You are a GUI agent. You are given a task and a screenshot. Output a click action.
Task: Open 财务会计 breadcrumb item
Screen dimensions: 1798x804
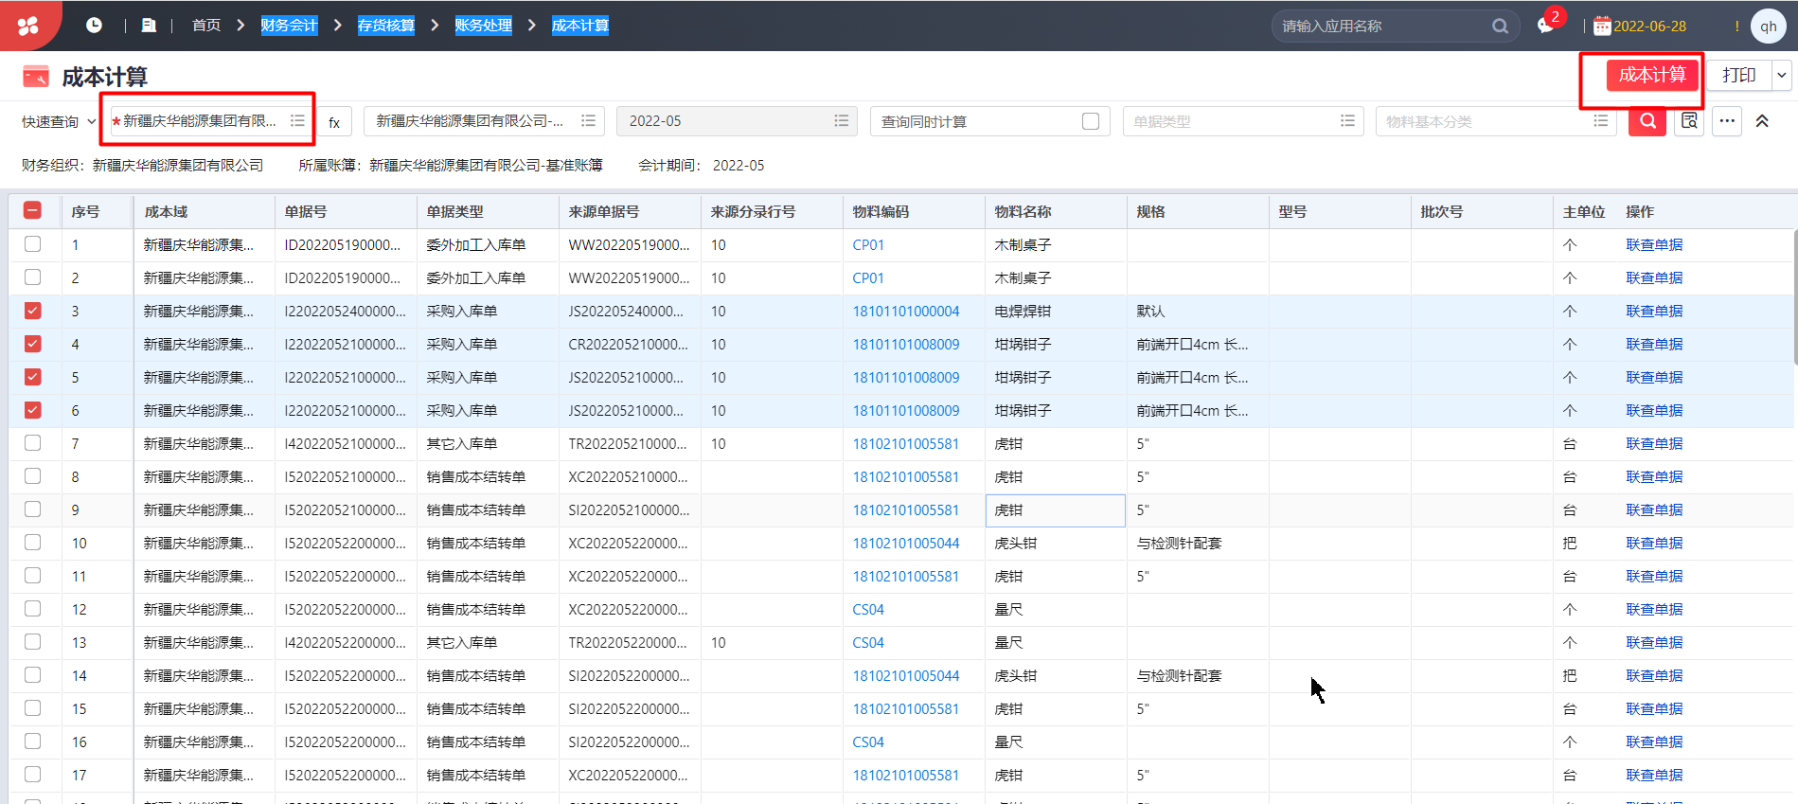289,26
